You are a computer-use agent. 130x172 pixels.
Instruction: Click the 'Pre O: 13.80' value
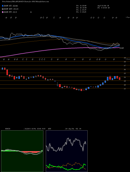pos(81,5)
